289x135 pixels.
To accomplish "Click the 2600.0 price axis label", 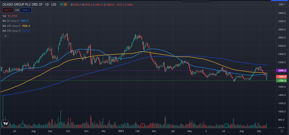I will (x=282, y=46).
